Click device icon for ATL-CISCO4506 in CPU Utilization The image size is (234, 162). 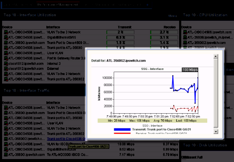185,32
